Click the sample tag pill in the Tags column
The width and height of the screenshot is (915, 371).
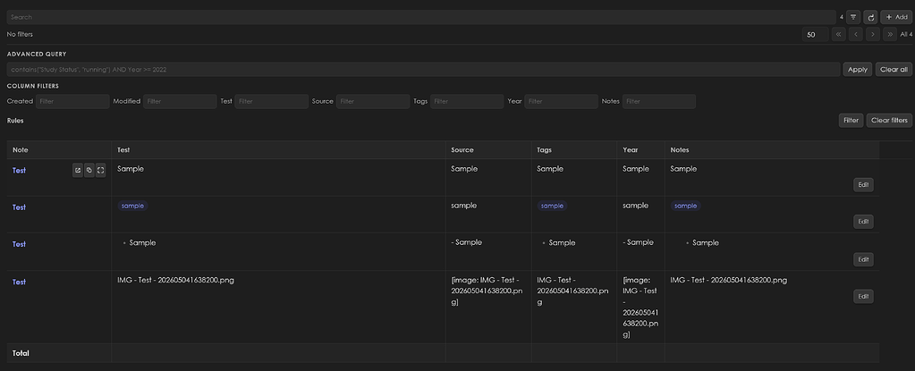(552, 206)
